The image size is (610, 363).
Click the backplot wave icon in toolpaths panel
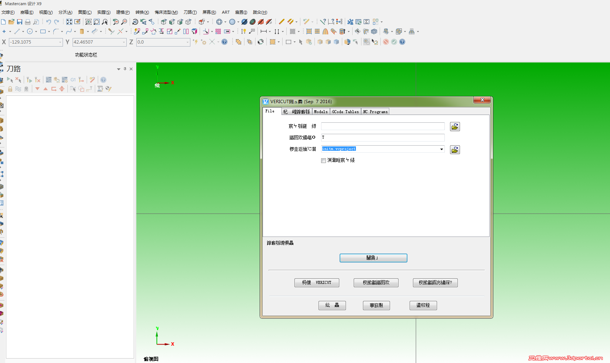pos(49,79)
